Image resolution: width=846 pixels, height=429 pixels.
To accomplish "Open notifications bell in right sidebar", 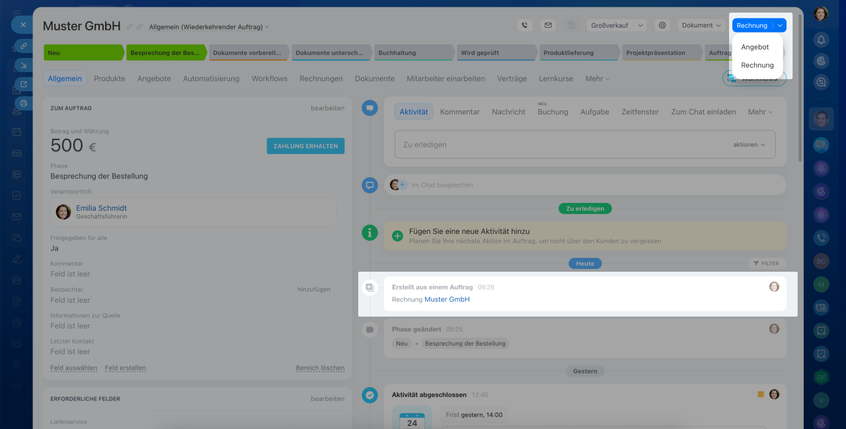I will tap(822, 40).
